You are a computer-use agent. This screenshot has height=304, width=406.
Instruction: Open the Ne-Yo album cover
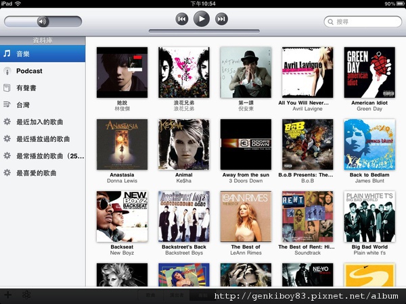point(308,274)
